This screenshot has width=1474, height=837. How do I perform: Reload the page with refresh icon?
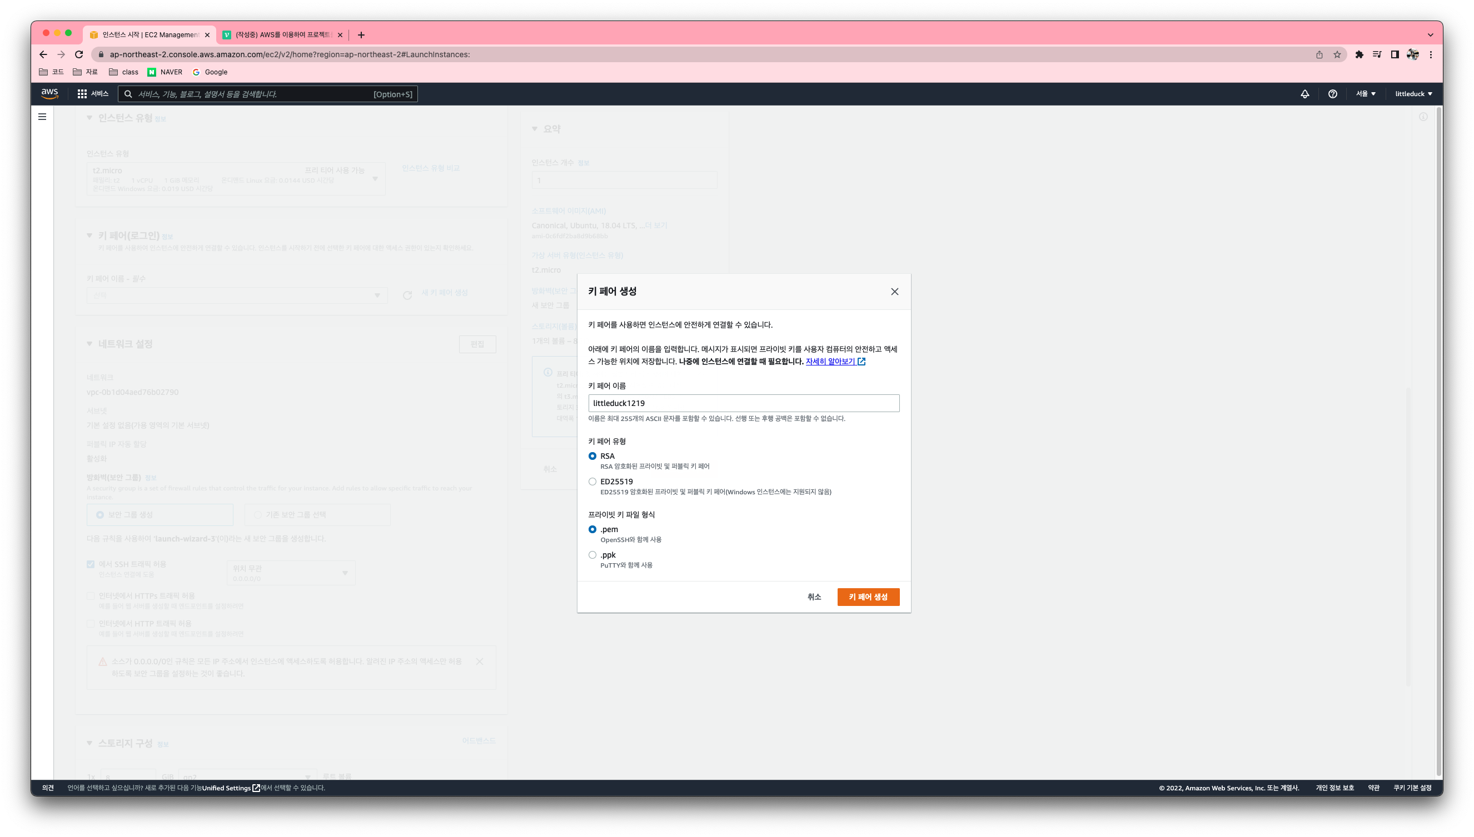79,54
